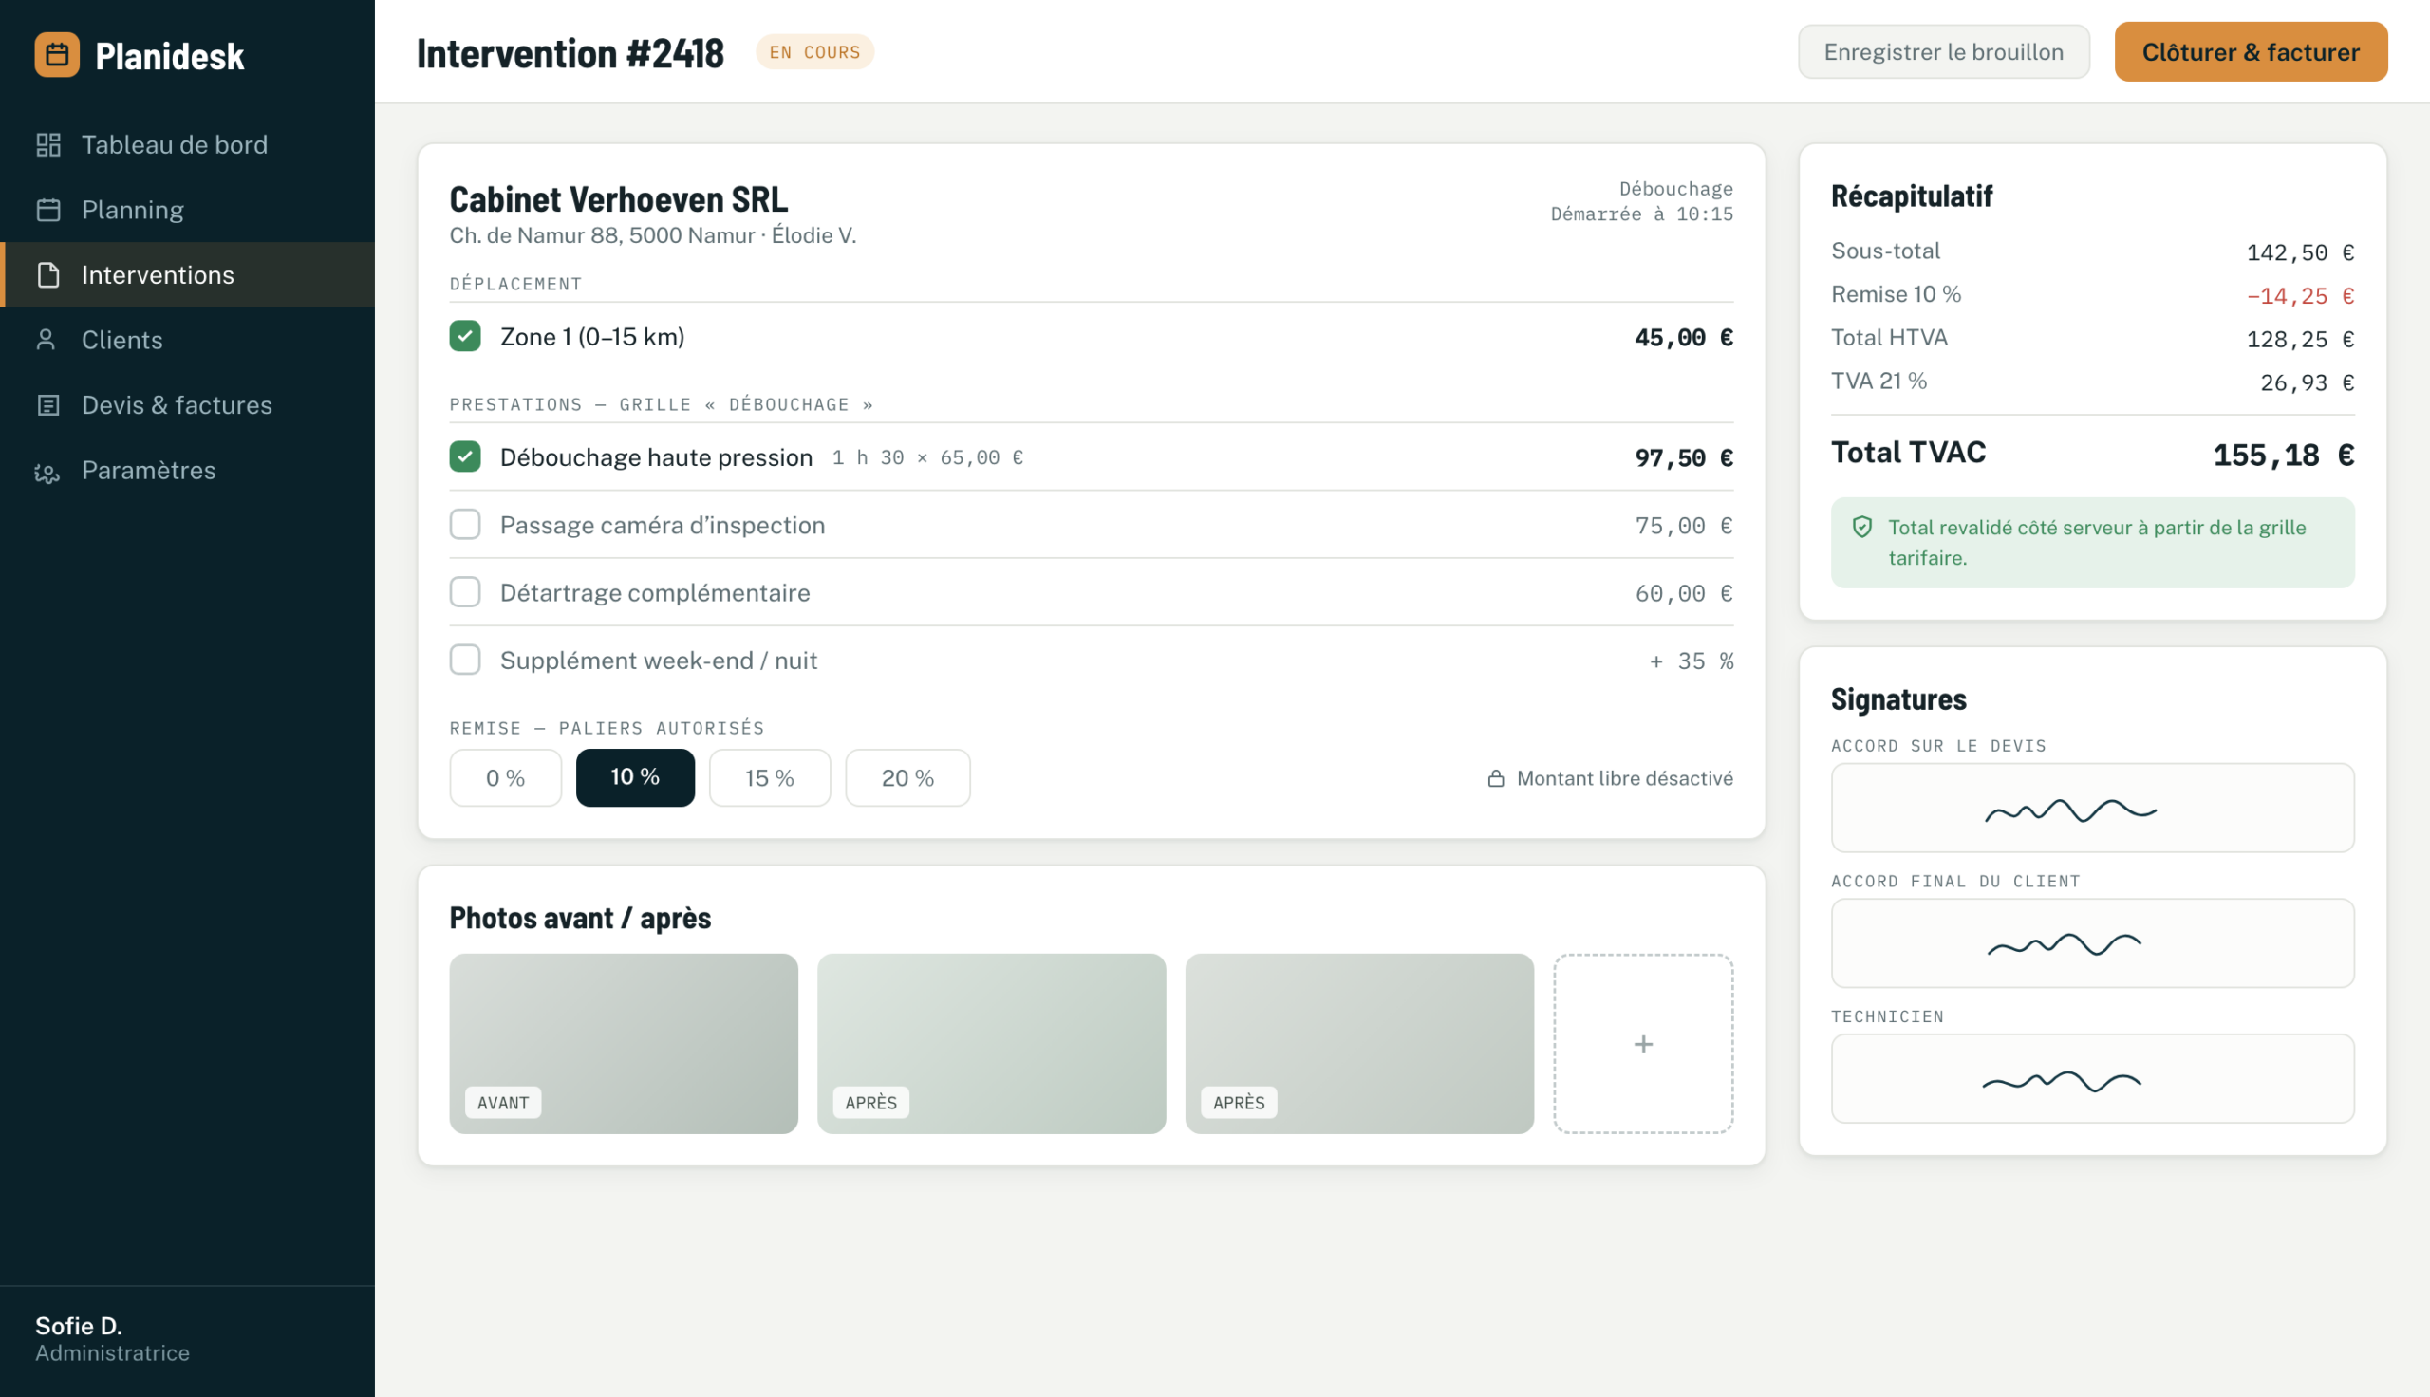This screenshot has width=2430, height=1397.
Task: Open Devis & factures section
Action: (x=187, y=405)
